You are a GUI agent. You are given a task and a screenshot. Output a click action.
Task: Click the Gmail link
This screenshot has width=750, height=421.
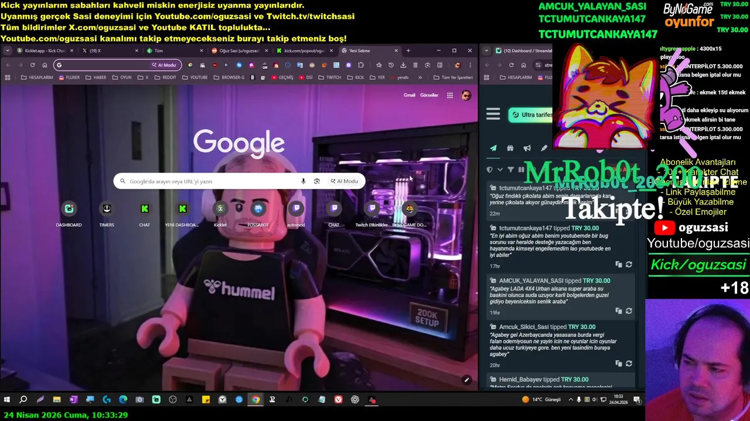click(409, 95)
